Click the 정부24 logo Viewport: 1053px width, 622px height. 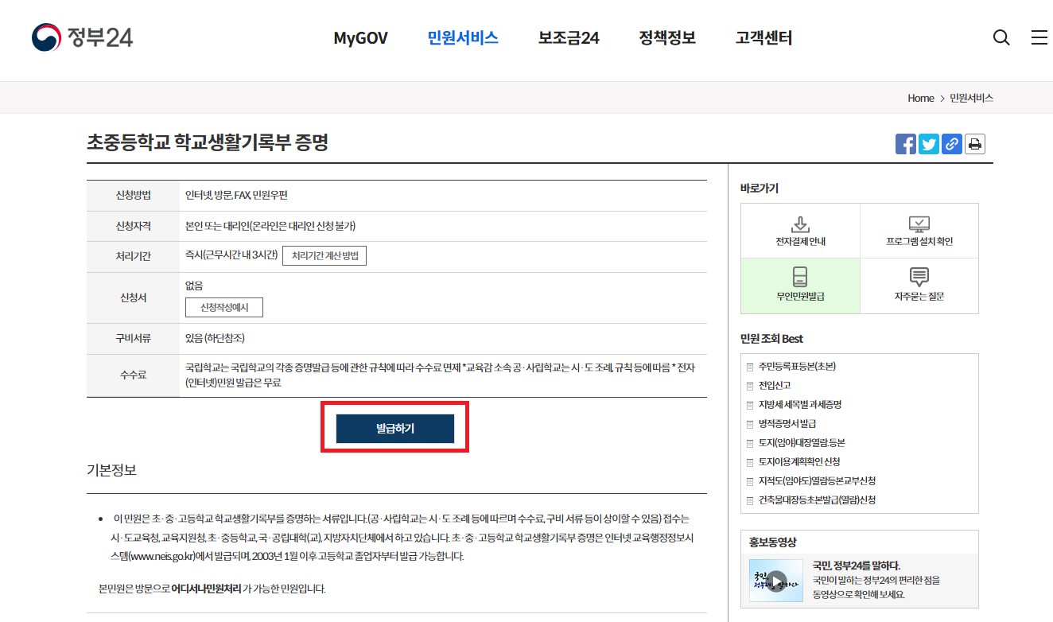(x=82, y=35)
